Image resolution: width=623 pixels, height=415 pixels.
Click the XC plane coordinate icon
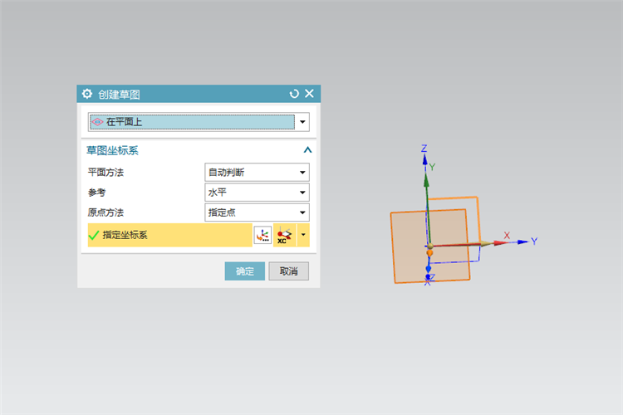284,235
